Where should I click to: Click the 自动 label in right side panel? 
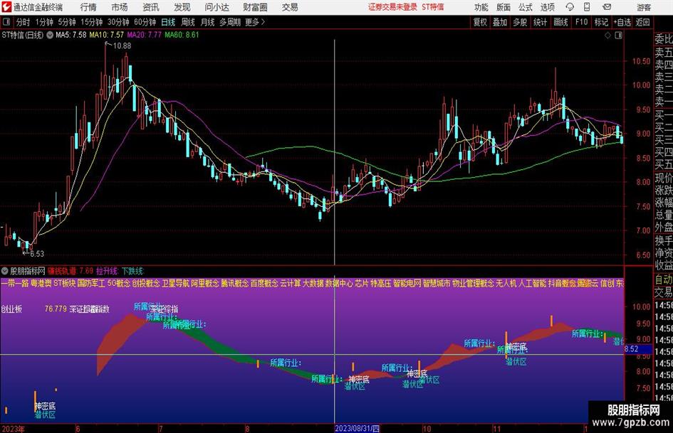(x=664, y=279)
